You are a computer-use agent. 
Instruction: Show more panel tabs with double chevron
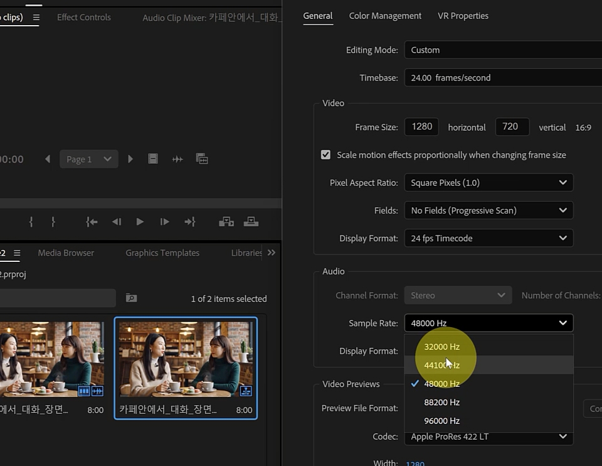point(272,252)
